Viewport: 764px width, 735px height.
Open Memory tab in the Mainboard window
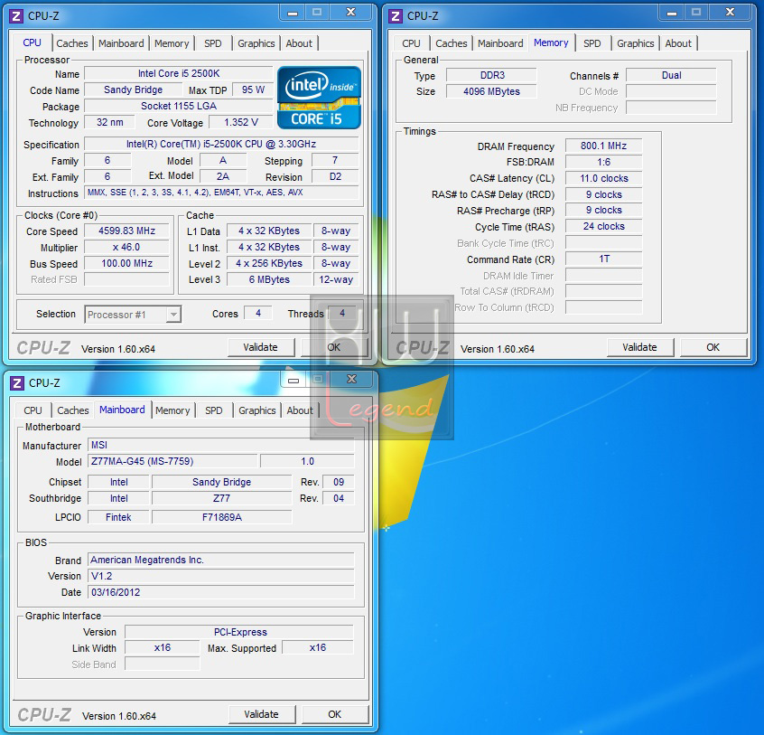172,410
